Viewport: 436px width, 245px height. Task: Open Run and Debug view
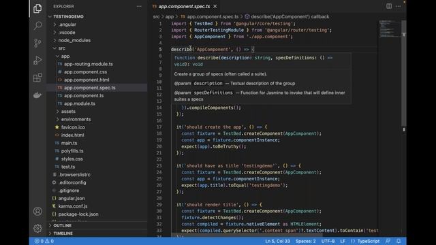37,61
